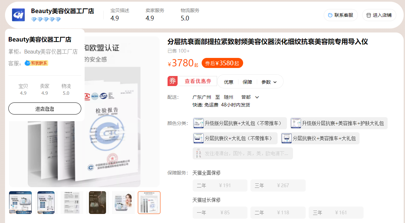Image resolution: width=405 pixels, height=223 pixels.
Task: Select second product thumbnail with cart machine
Action: click(46, 203)
